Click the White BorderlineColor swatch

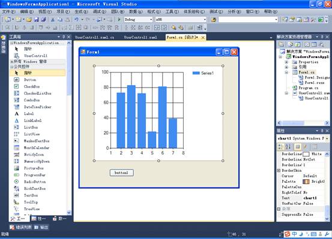(306, 154)
